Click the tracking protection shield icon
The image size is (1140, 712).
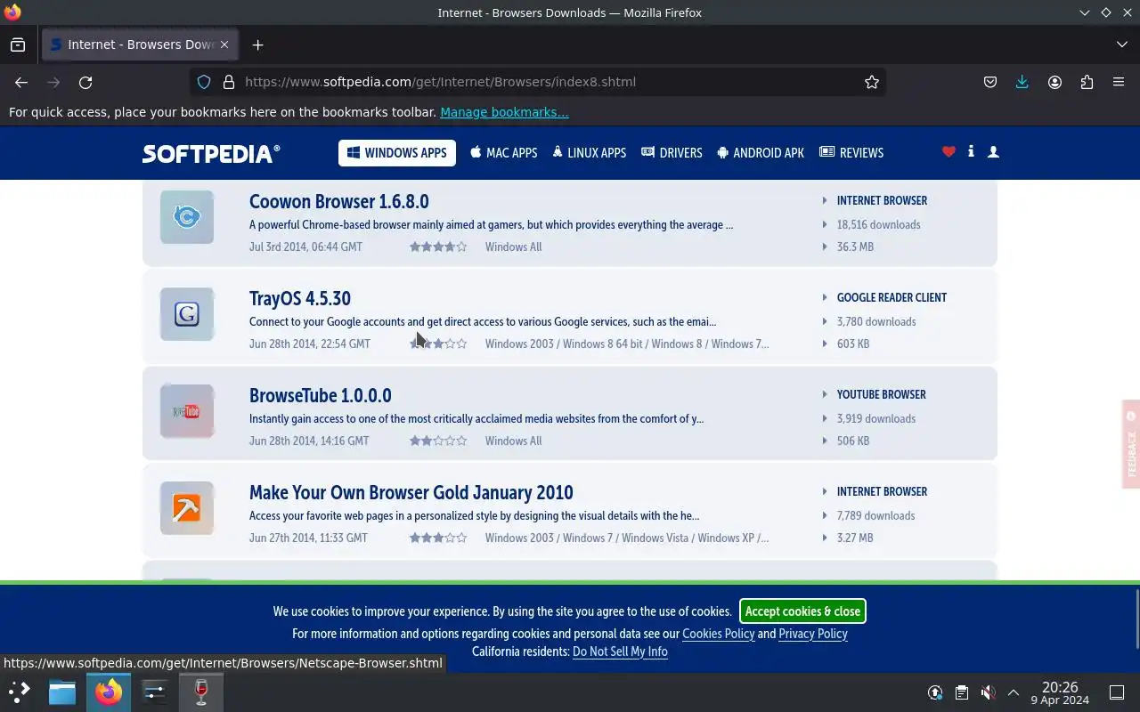tap(204, 82)
